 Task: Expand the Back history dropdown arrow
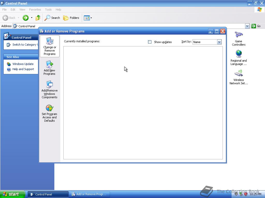18,18
